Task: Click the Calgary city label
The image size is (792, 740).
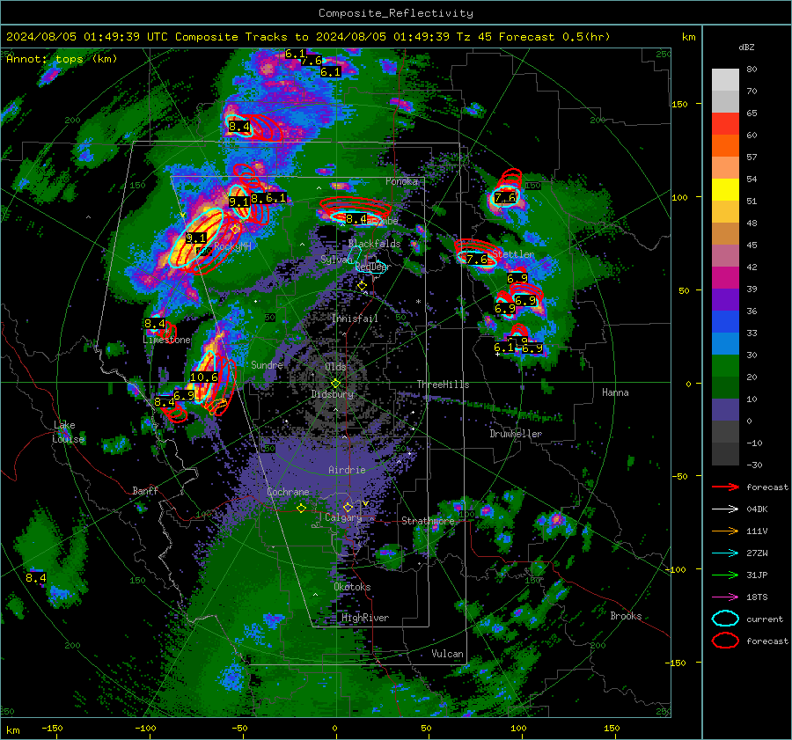Action: tap(343, 517)
